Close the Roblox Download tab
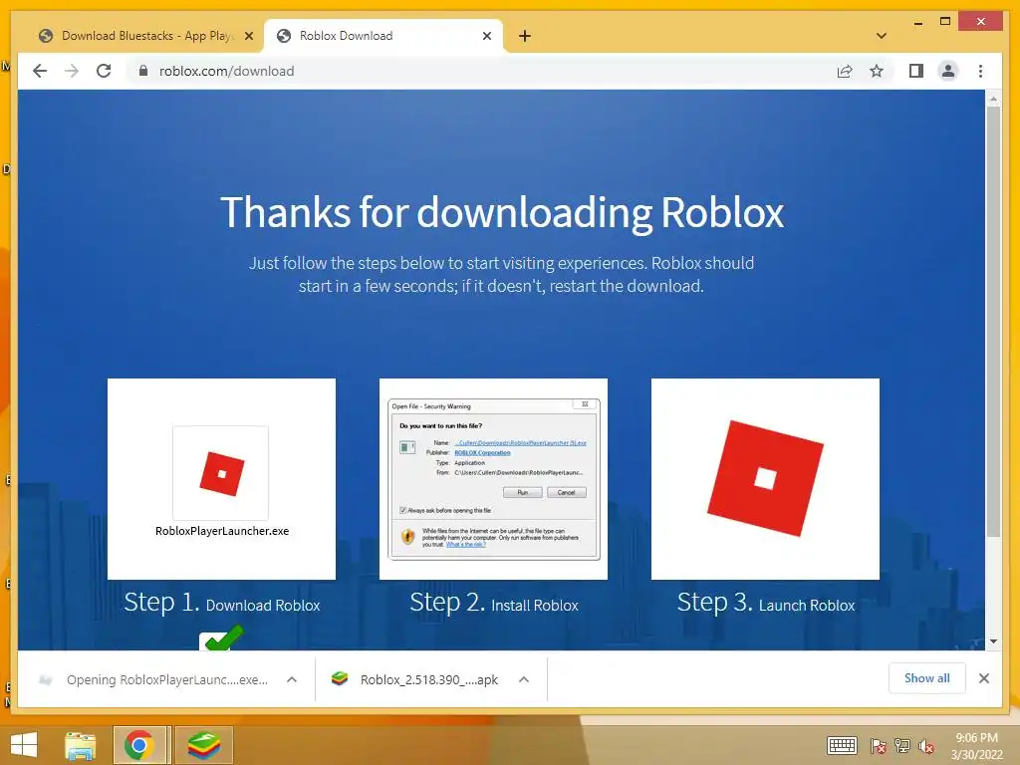This screenshot has height=765, width=1020. coord(486,37)
